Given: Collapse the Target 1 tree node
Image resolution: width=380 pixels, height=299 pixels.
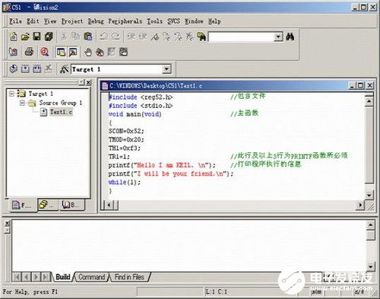Looking at the screenshot, I should pos(11,94).
